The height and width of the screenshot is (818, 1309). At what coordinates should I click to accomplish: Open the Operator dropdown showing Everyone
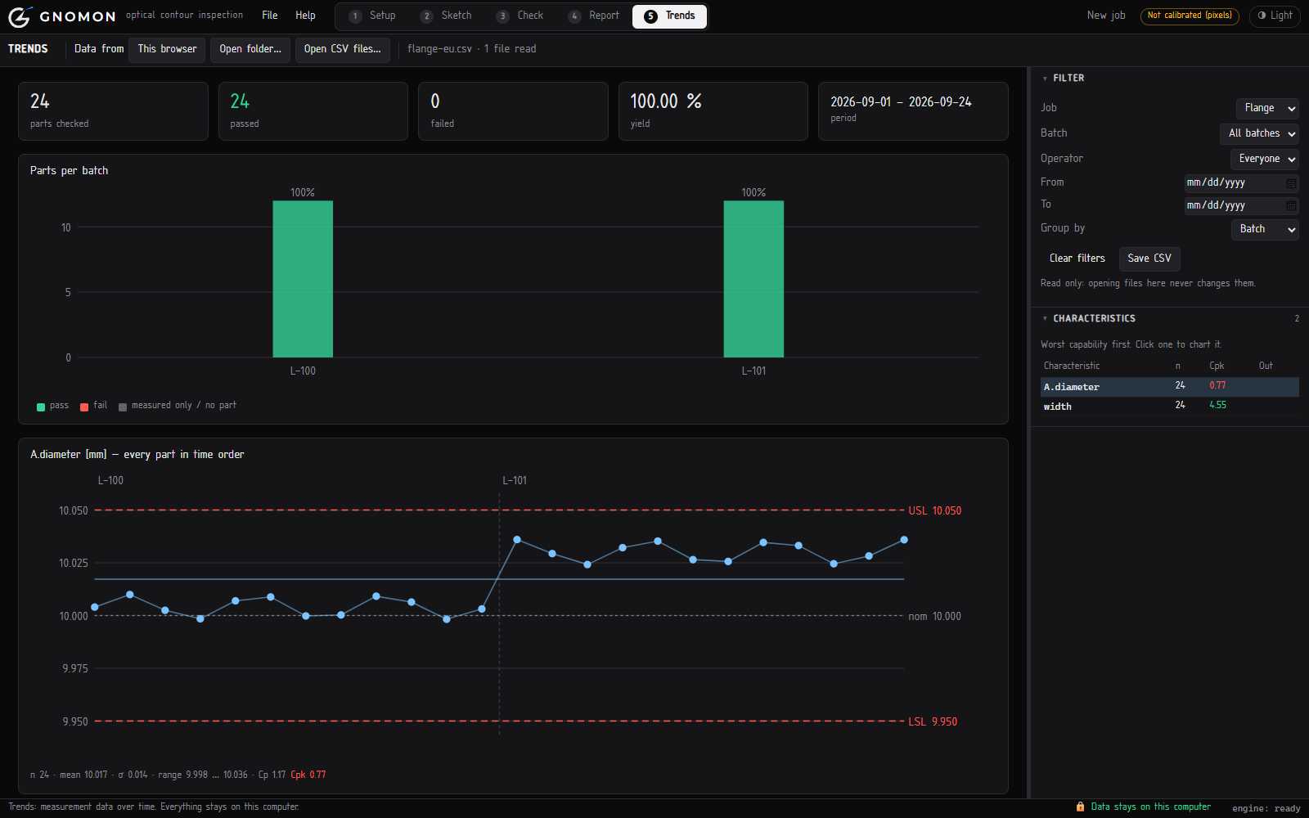1264,159
